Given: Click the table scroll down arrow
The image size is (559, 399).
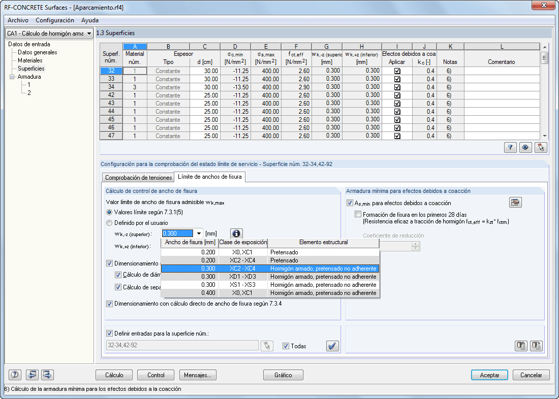Looking at the screenshot, I should point(544,136).
